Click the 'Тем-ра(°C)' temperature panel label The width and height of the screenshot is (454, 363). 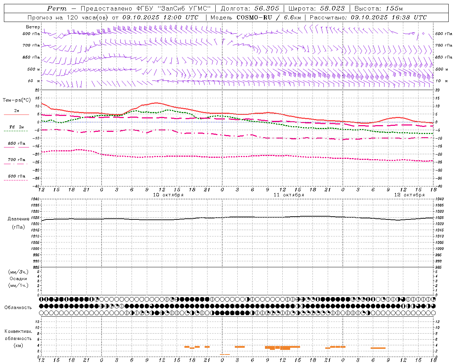17,100
